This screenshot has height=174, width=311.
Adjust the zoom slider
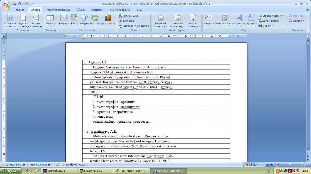[x=290, y=165]
